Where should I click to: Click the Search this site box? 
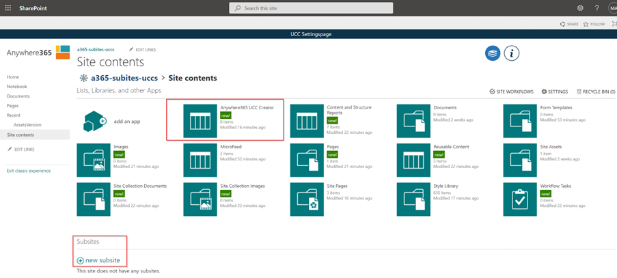[311, 8]
